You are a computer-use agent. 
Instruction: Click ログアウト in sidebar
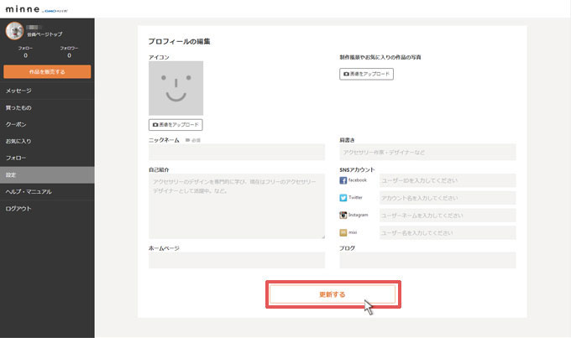coord(47,209)
